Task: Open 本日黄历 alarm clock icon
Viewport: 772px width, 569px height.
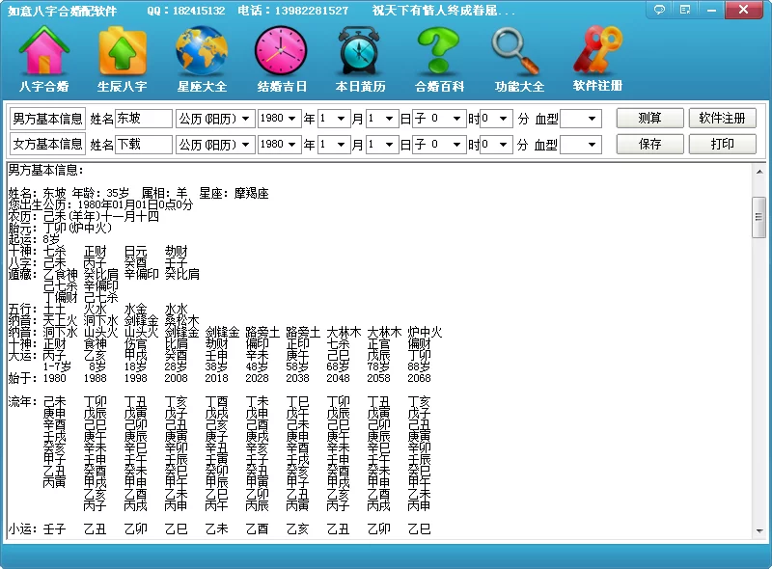Action: click(360, 53)
